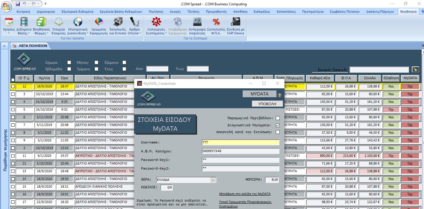This screenshot has height=209, width=424.
Task: Uncheck Διαγνωστικά Μηνύματα checkbox
Action: pyautogui.click(x=278, y=125)
